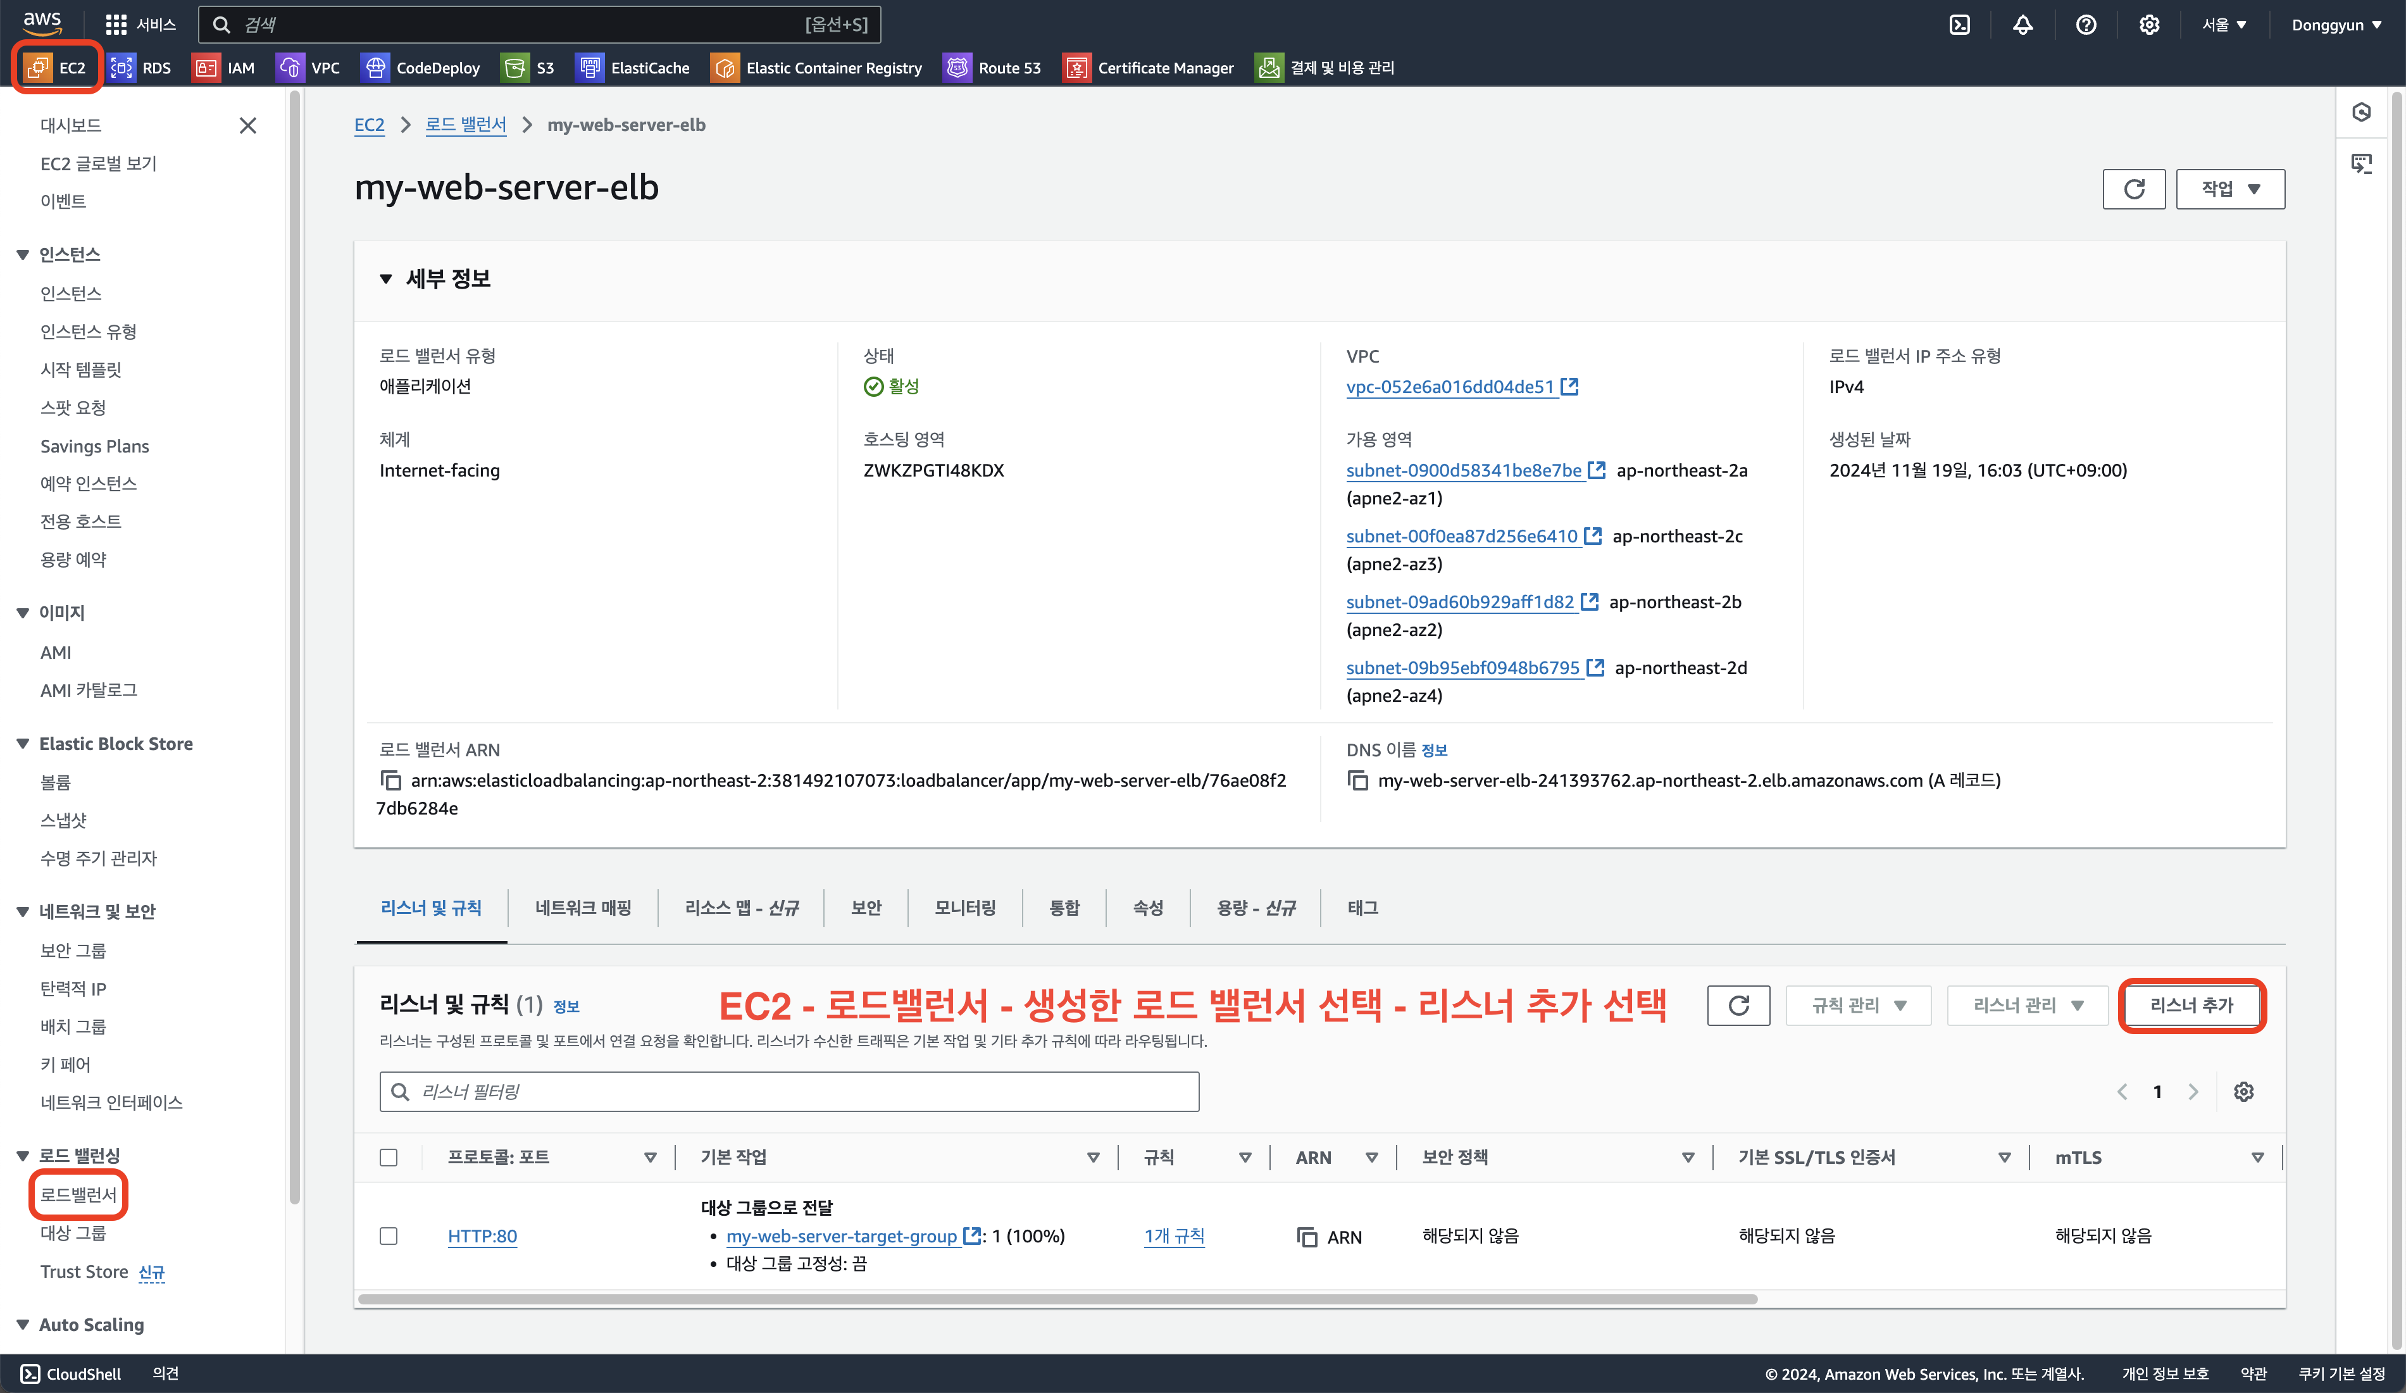Switch to the 네트워크 매핑 tab

click(x=582, y=907)
